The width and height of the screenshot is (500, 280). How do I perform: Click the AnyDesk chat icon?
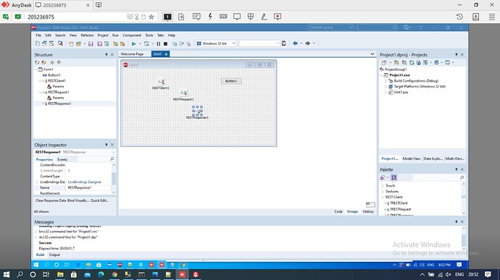click(x=196, y=17)
